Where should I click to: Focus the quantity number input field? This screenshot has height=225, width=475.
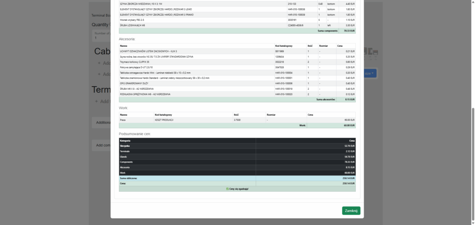tap(101, 38)
